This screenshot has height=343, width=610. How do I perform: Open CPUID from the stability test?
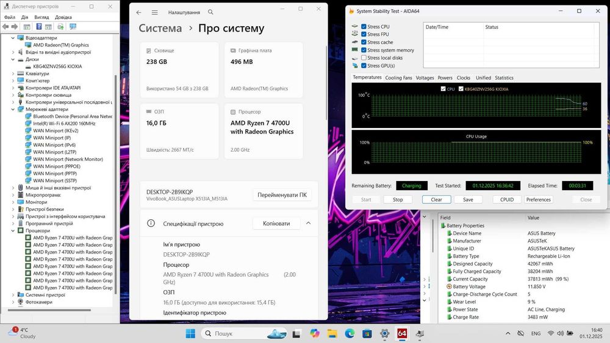coord(507,200)
